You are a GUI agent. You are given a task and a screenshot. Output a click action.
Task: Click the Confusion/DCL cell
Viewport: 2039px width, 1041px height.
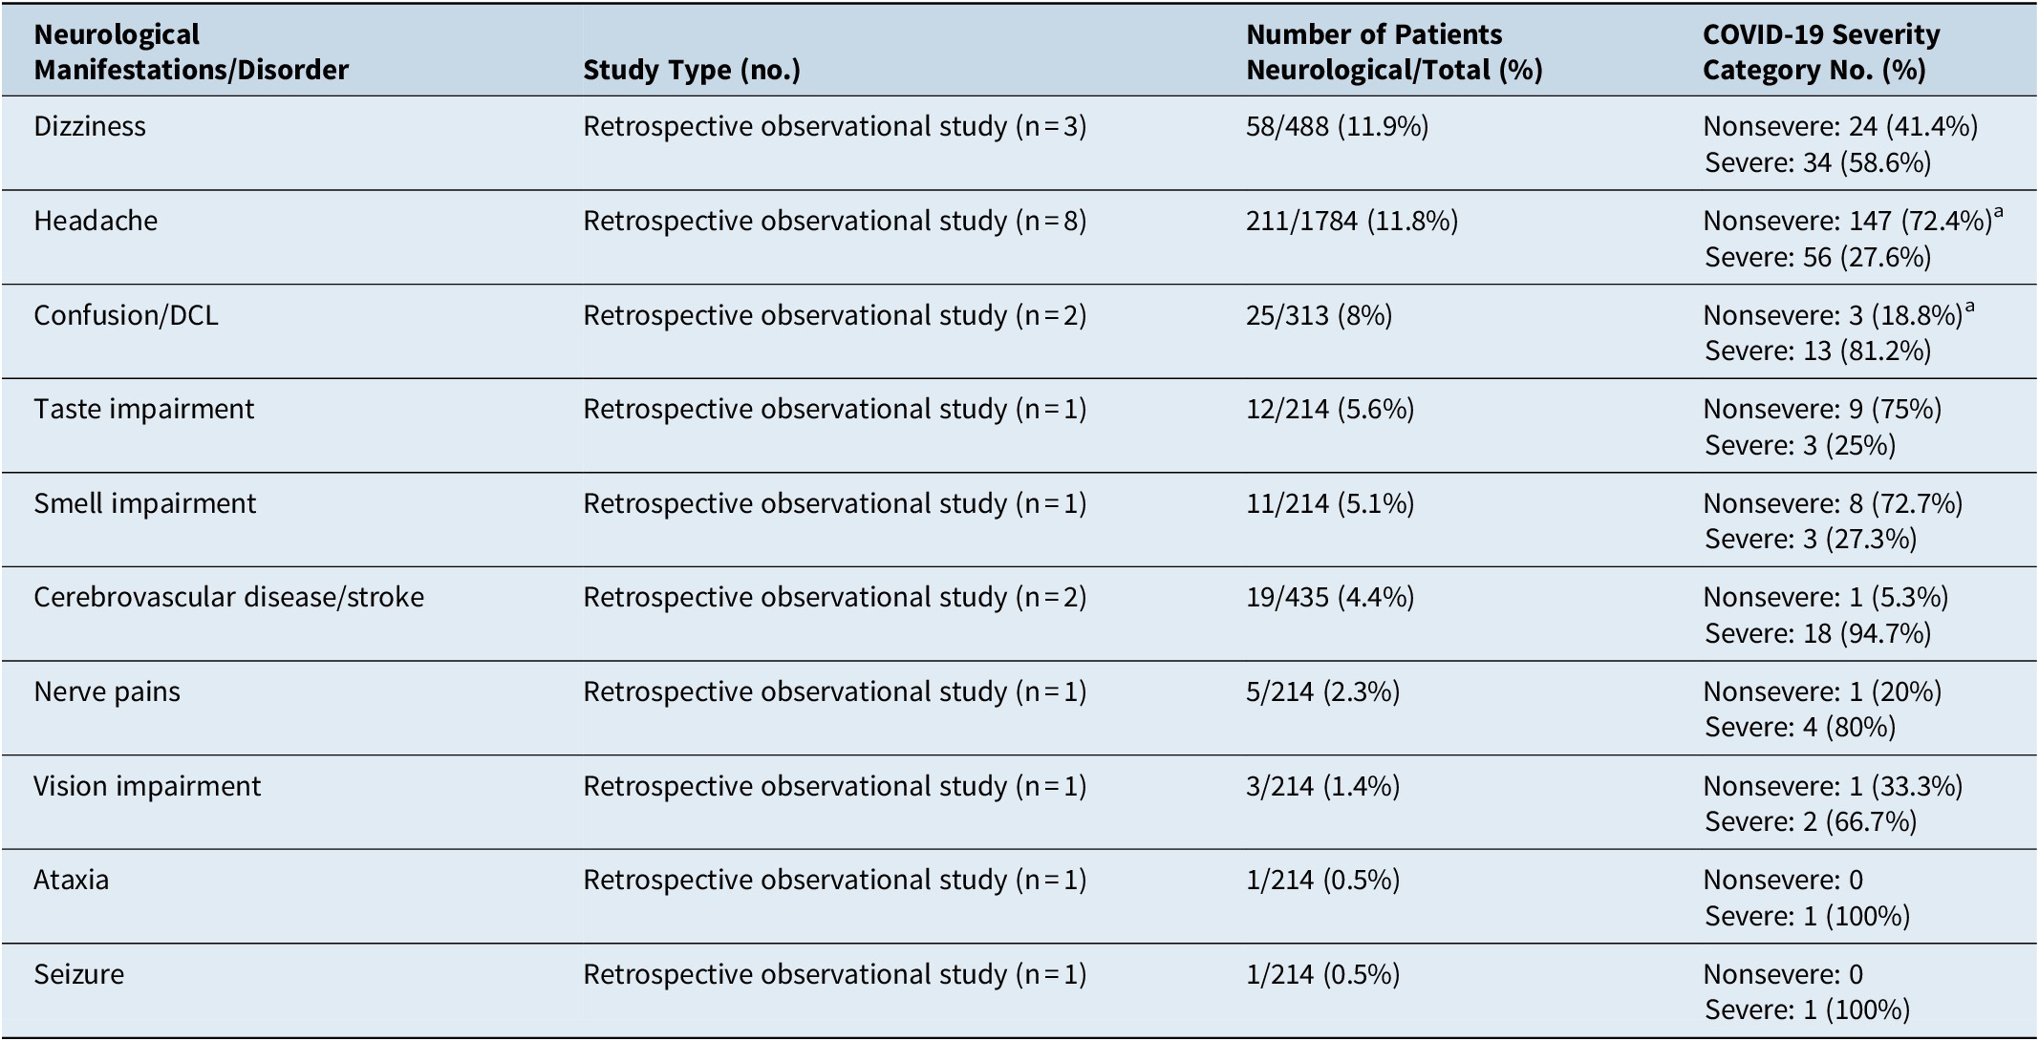point(126,315)
